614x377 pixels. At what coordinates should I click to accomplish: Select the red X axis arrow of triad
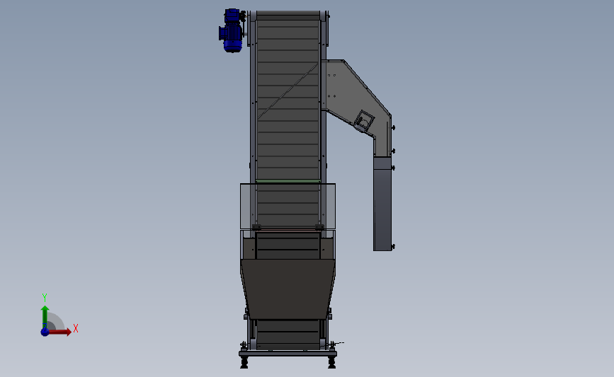59,332
